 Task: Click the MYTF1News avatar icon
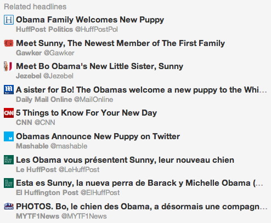(9, 206)
